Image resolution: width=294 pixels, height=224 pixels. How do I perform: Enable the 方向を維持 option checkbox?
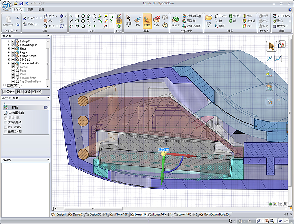tap(5, 122)
